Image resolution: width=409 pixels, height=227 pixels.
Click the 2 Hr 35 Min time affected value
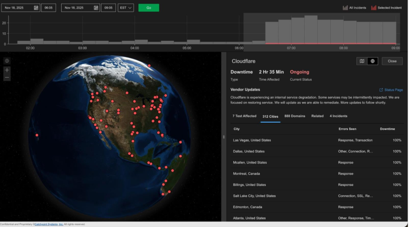pos(271,72)
